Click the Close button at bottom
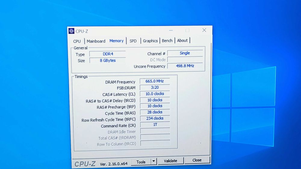 [197, 160]
